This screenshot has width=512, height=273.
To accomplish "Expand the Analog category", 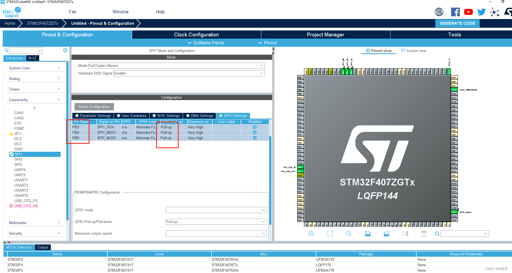I will 35,79.
